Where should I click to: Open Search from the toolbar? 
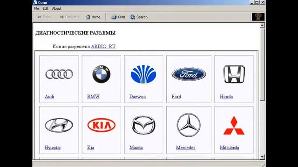pos(139,17)
